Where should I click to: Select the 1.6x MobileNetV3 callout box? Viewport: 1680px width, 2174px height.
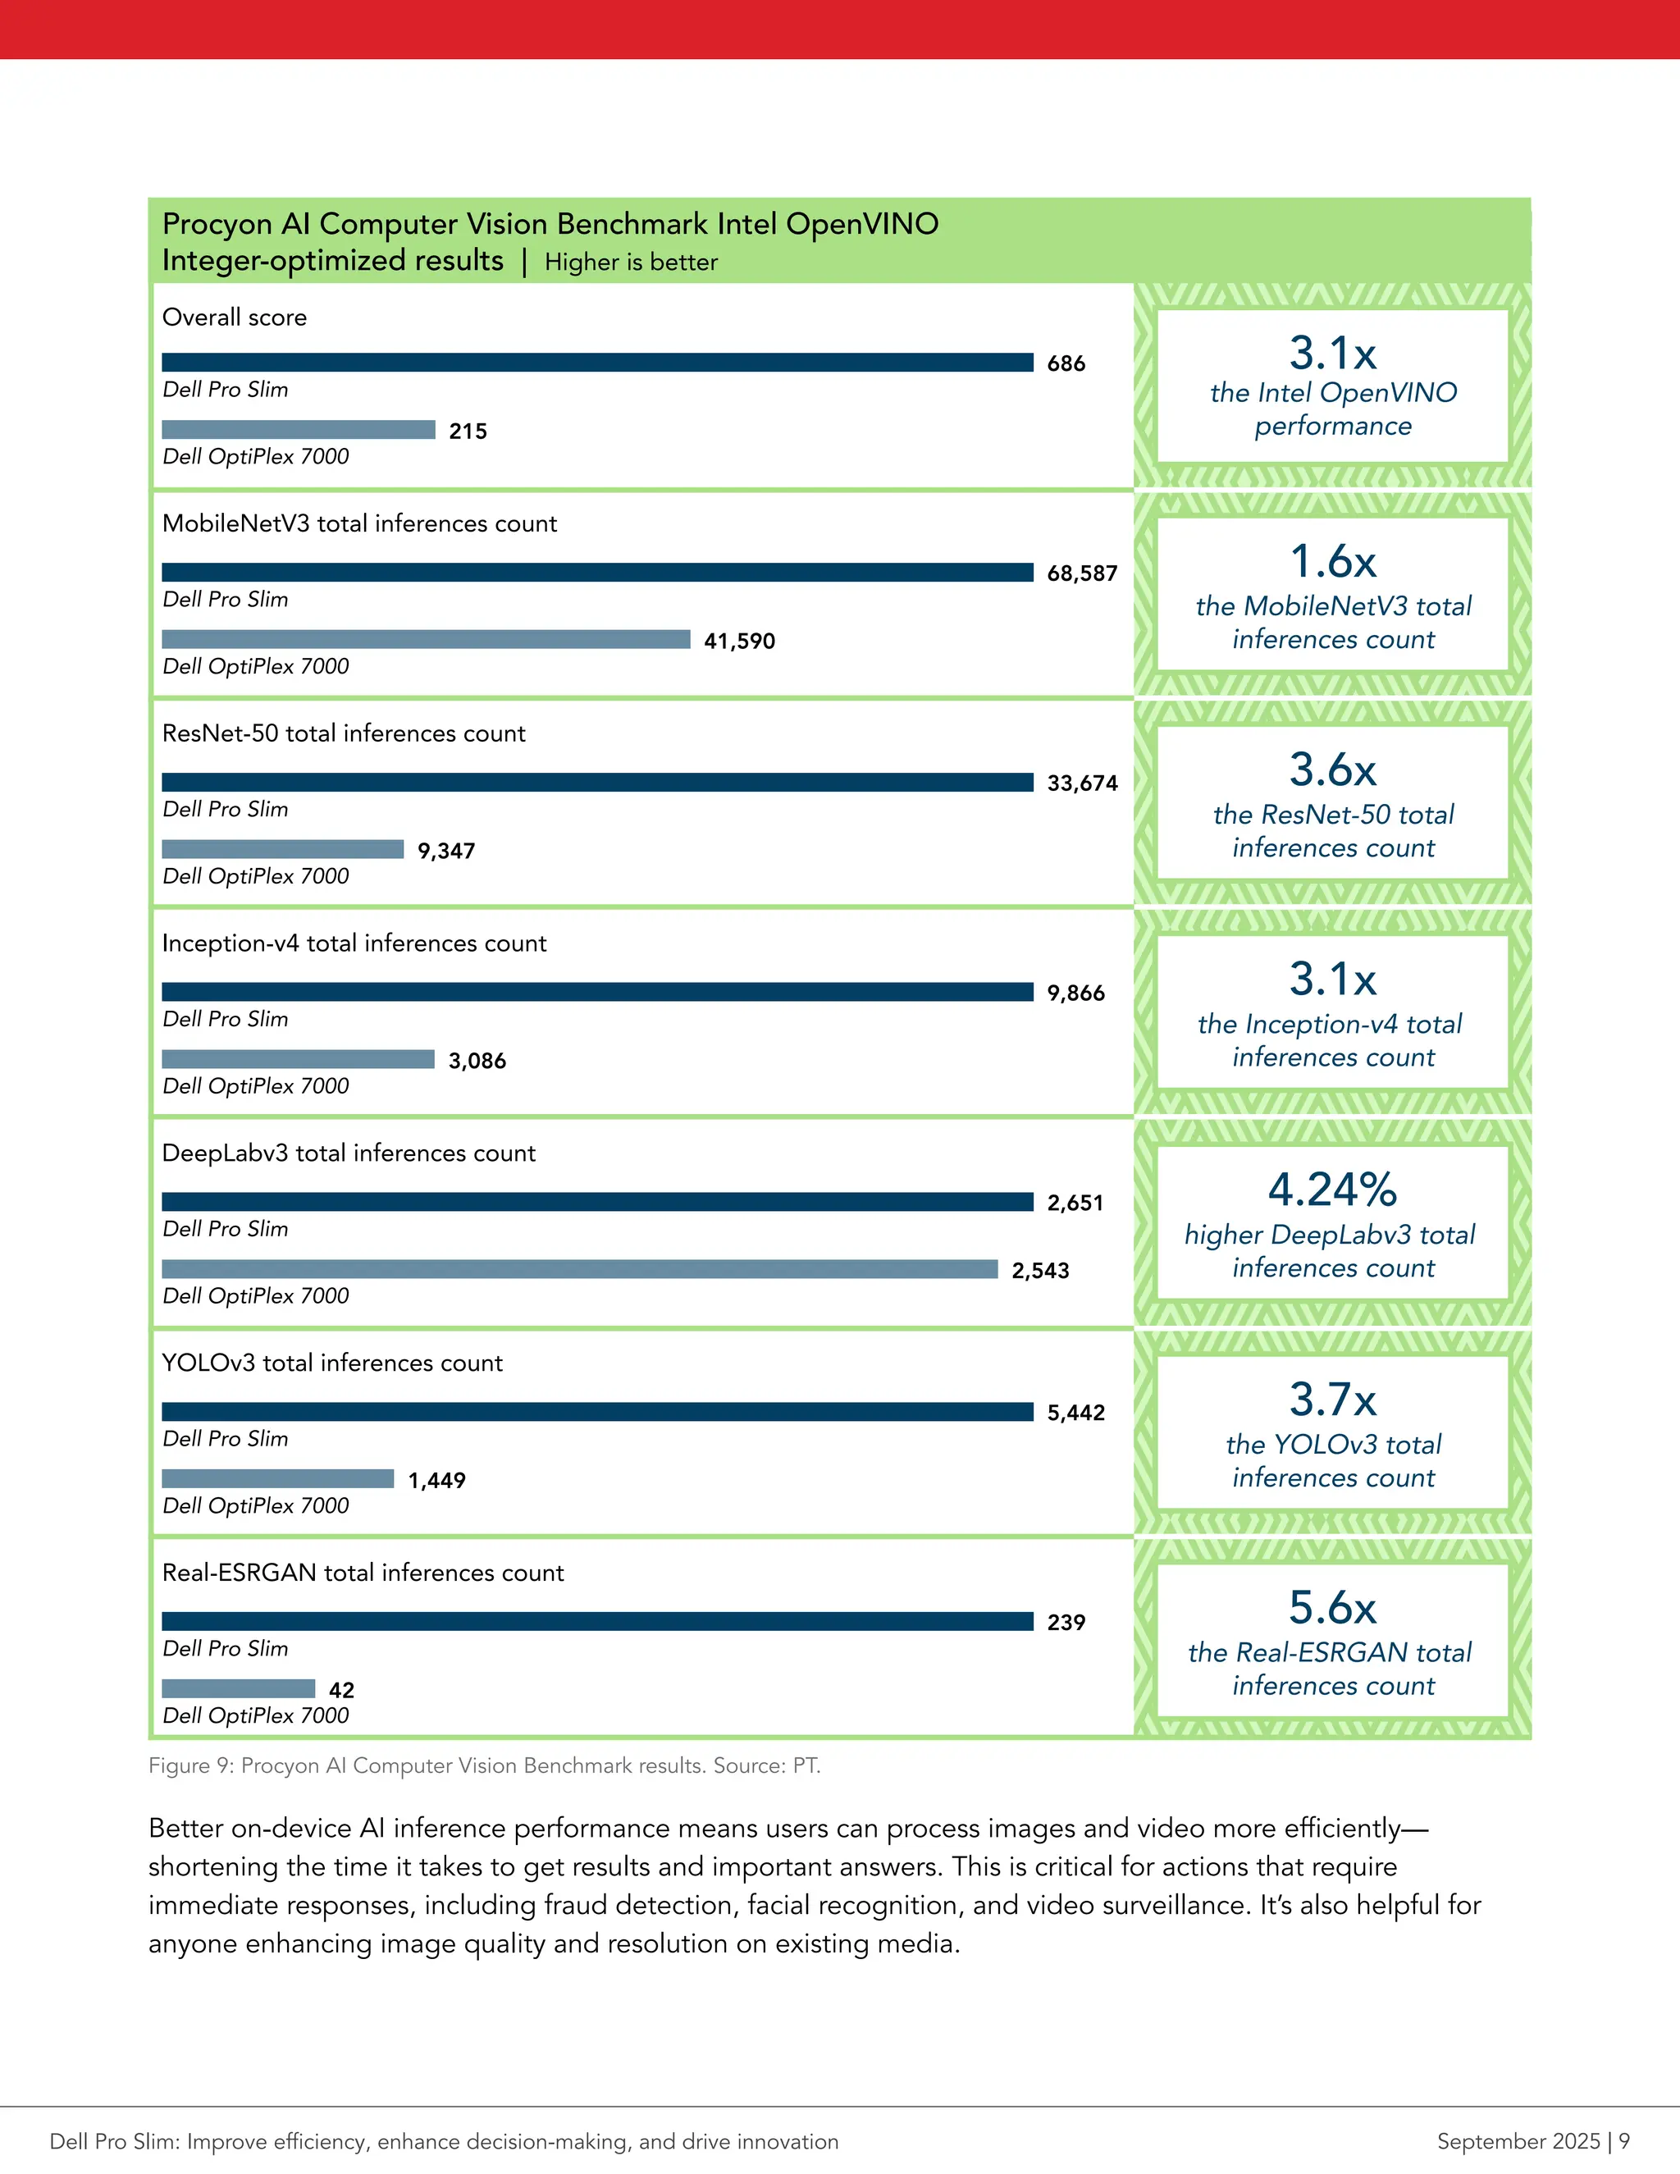click(1333, 594)
